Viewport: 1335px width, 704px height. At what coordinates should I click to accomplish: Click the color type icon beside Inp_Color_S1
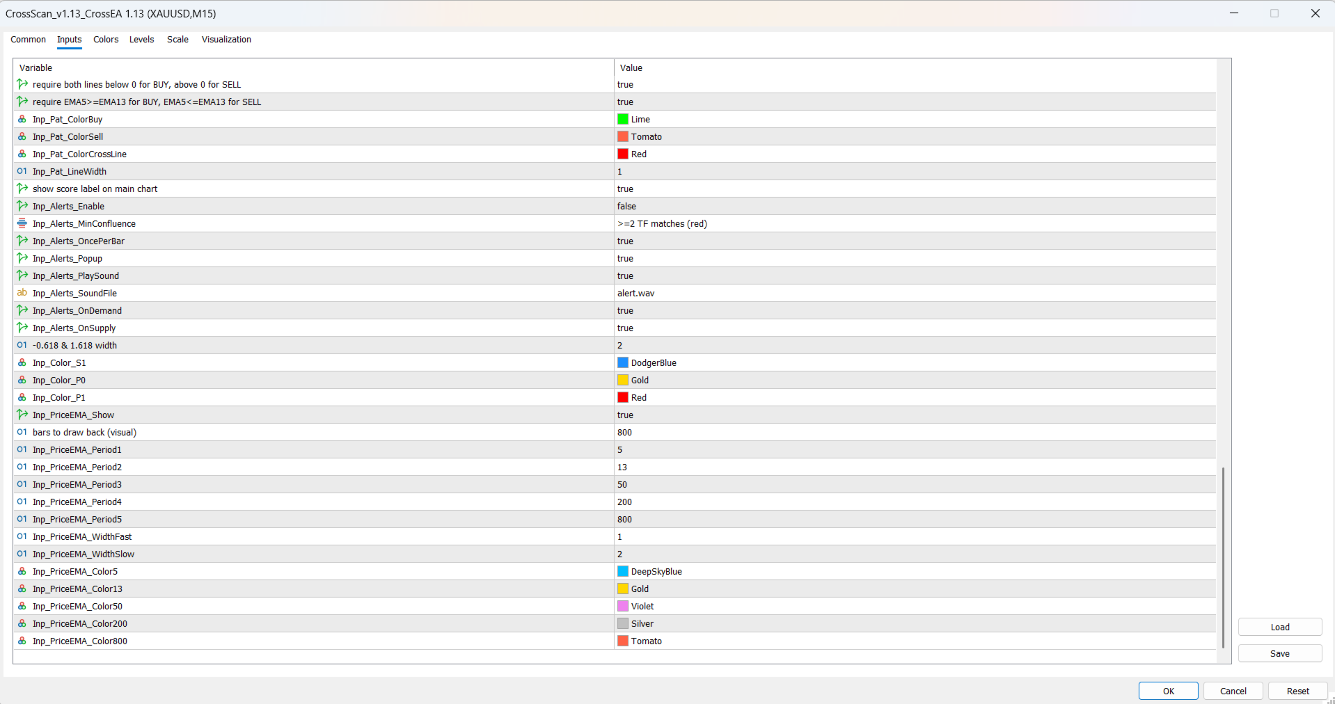[x=22, y=362]
